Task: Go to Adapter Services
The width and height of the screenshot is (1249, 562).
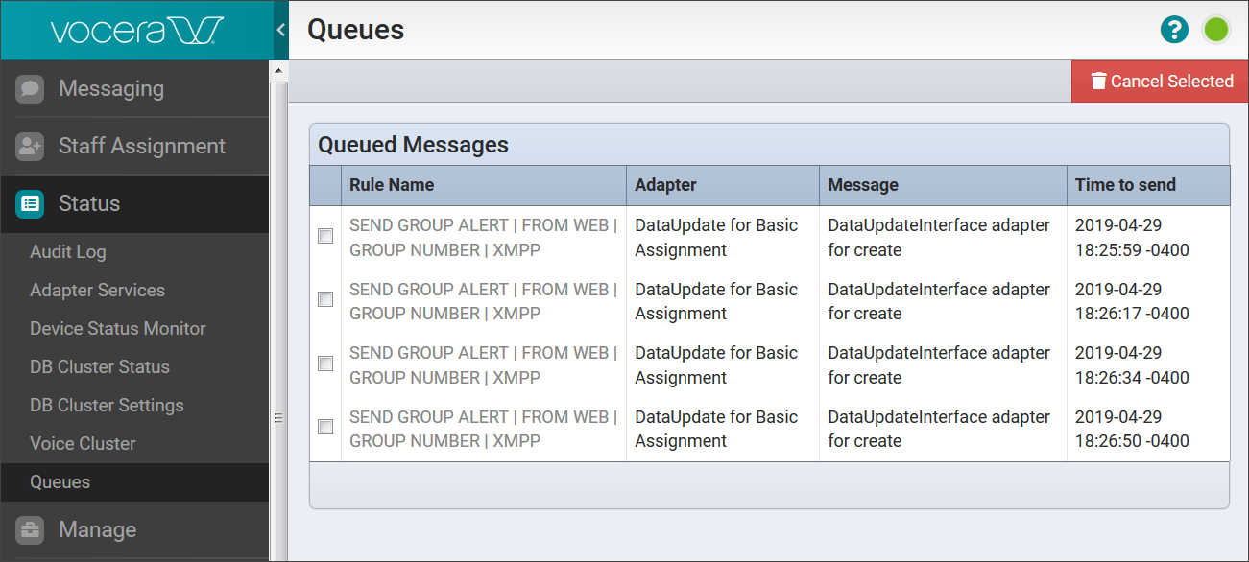Action: (97, 291)
